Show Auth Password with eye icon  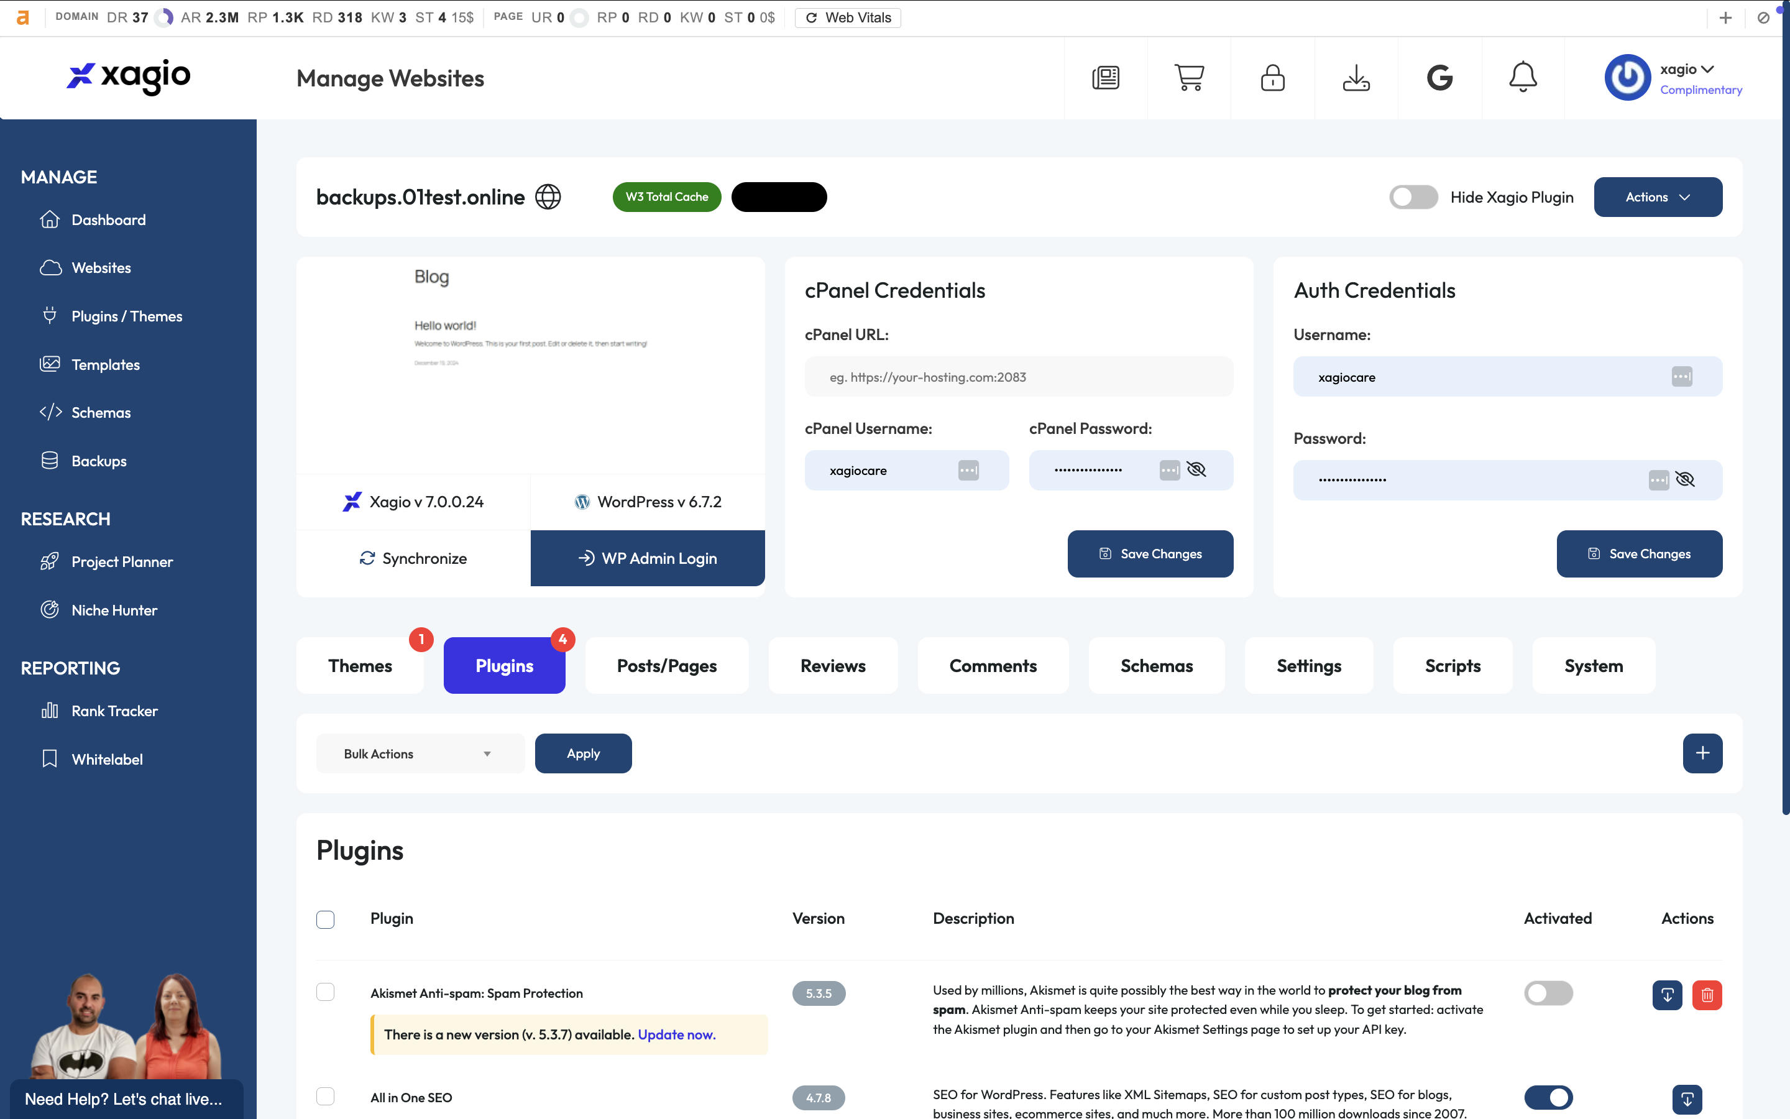pos(1685,479)
